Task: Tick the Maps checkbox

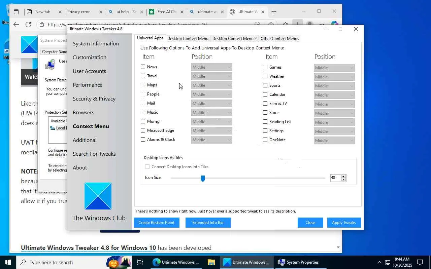Action: point(143,85)
